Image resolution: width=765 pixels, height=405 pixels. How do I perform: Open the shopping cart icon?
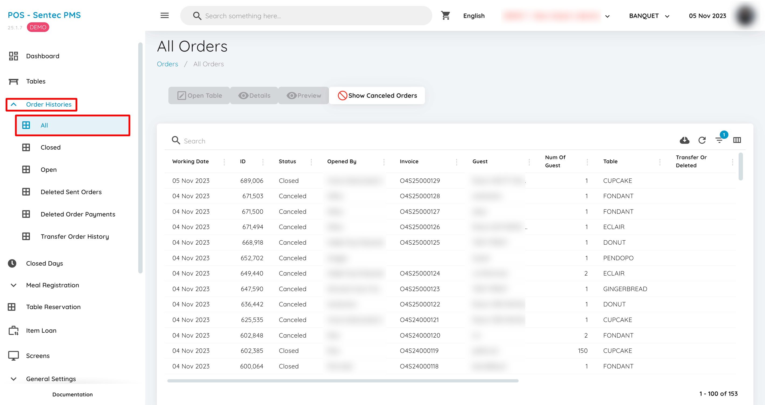tap(445, 16)
